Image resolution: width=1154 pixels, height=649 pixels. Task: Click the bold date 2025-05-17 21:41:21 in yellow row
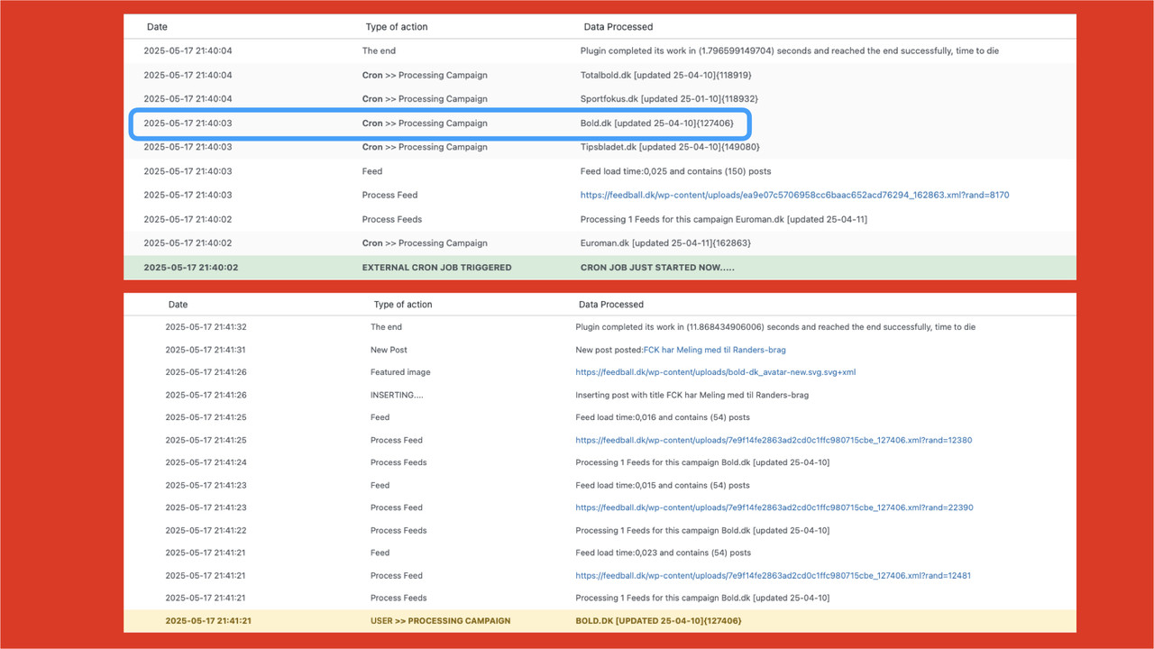208,621
